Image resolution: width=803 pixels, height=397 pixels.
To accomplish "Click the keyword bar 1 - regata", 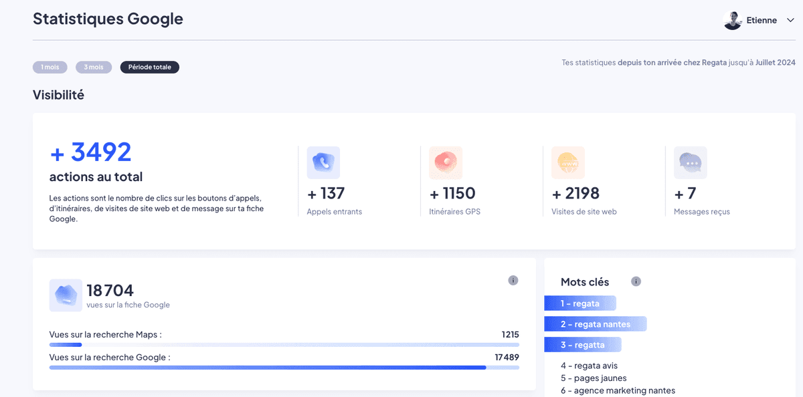I will [579, 303].
